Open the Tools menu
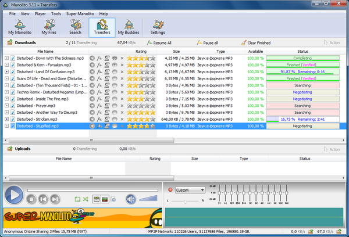 coord(56,14)
